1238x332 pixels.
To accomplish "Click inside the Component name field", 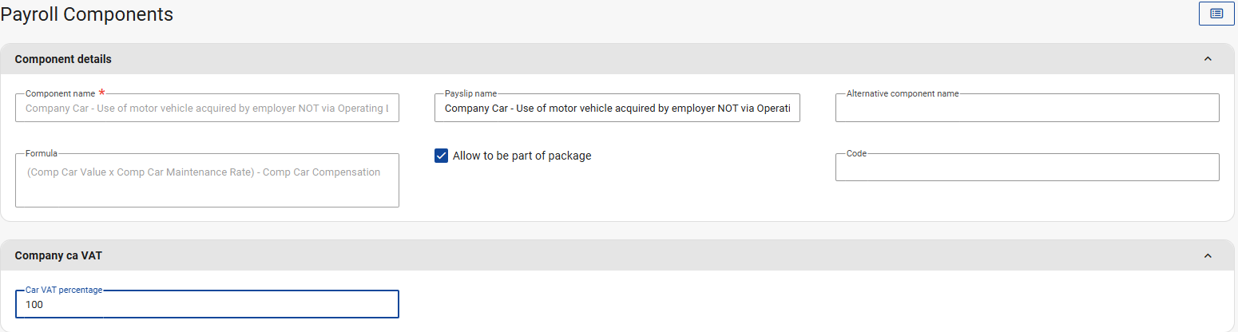I will pos(207,109).
